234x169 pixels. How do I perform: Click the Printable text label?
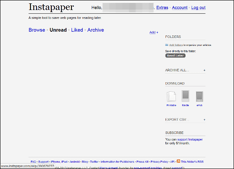coord(171,105)
